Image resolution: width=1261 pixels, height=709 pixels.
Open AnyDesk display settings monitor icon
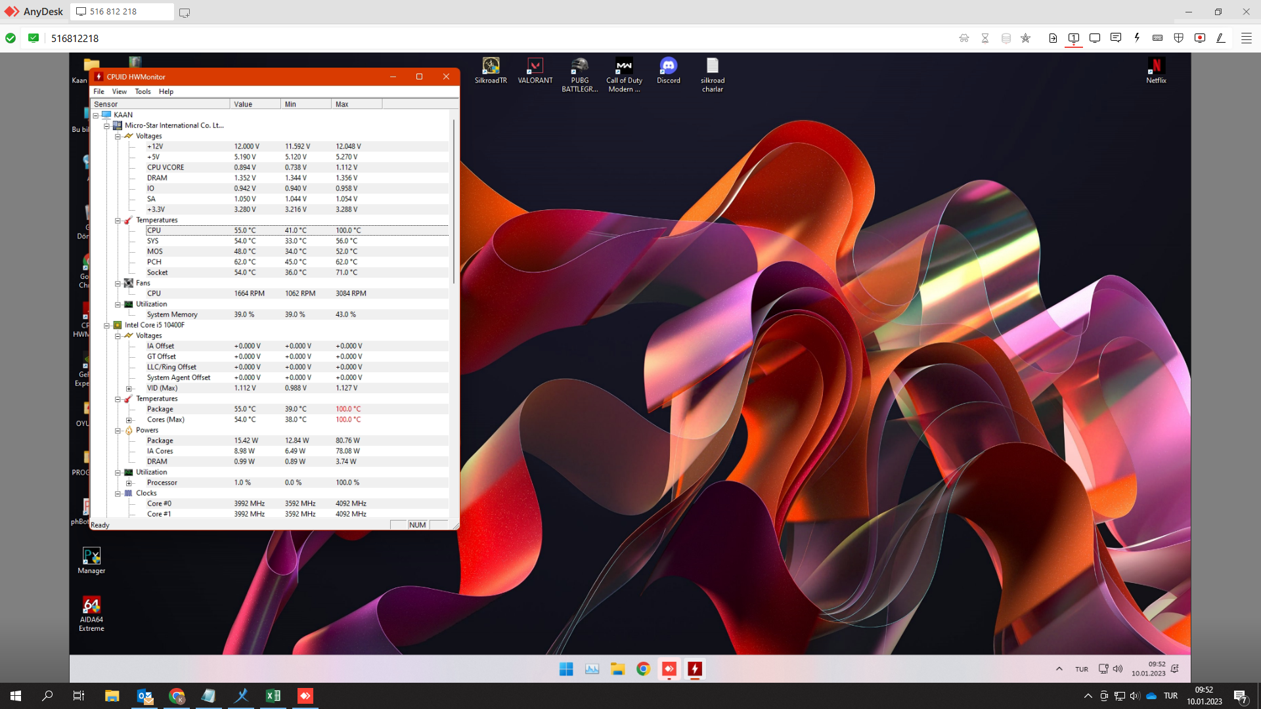1095,38
